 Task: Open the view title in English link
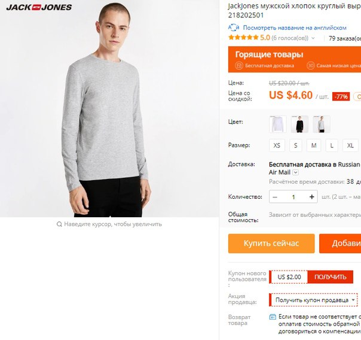tap(295, 28)
